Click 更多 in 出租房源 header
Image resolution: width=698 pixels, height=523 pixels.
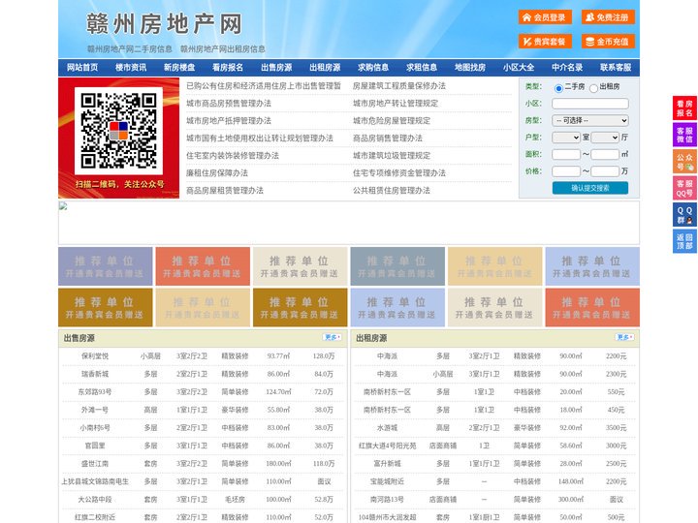point(624,338)
